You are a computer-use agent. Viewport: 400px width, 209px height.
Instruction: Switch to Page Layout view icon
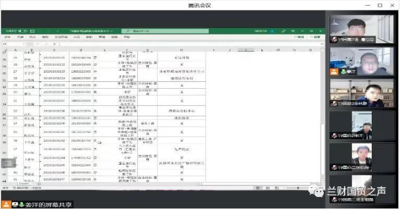(x=268, y=188)
